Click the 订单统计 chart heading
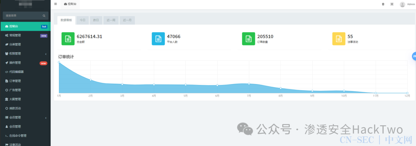Image resolution: width=416 pixels, height=146 pixels. pos(66,56)
